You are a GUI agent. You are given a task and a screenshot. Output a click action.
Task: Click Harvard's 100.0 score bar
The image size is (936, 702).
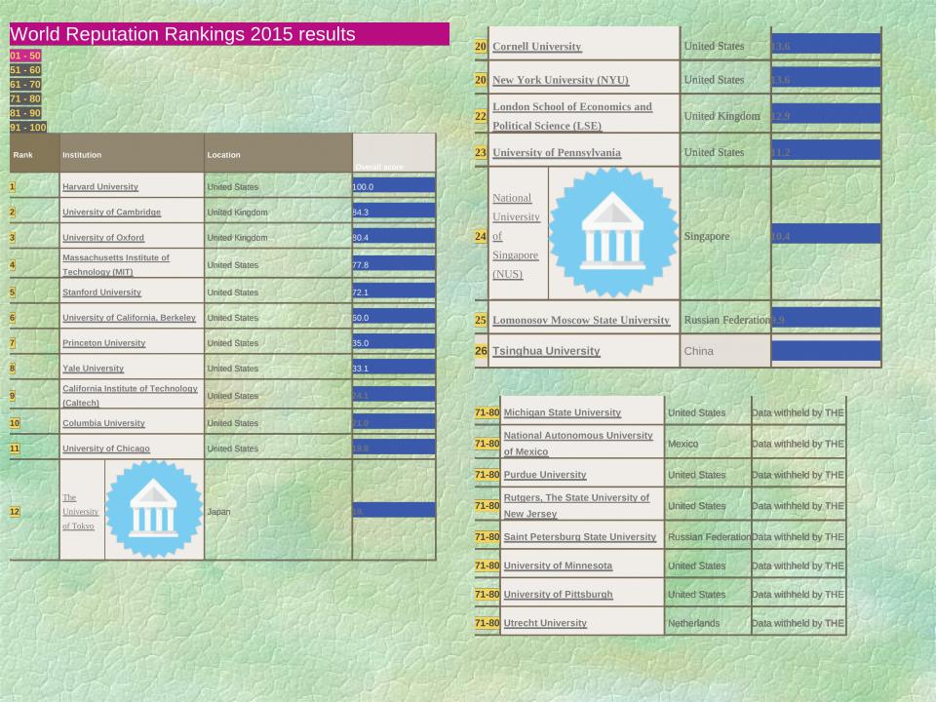click(394, 185)
